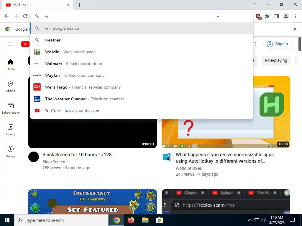Pick the Wordle web-based game suggestion
The width and height of the screenshot is (302, 226).
(x=142, y=52)
